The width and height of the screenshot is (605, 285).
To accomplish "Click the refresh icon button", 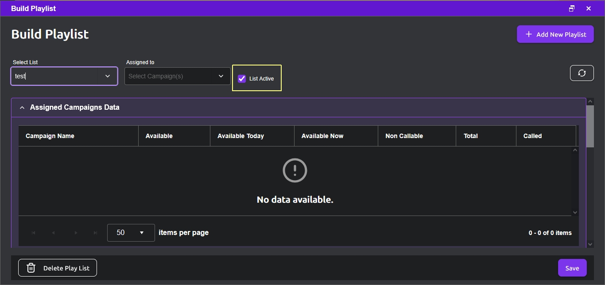I will coord(582,73).
